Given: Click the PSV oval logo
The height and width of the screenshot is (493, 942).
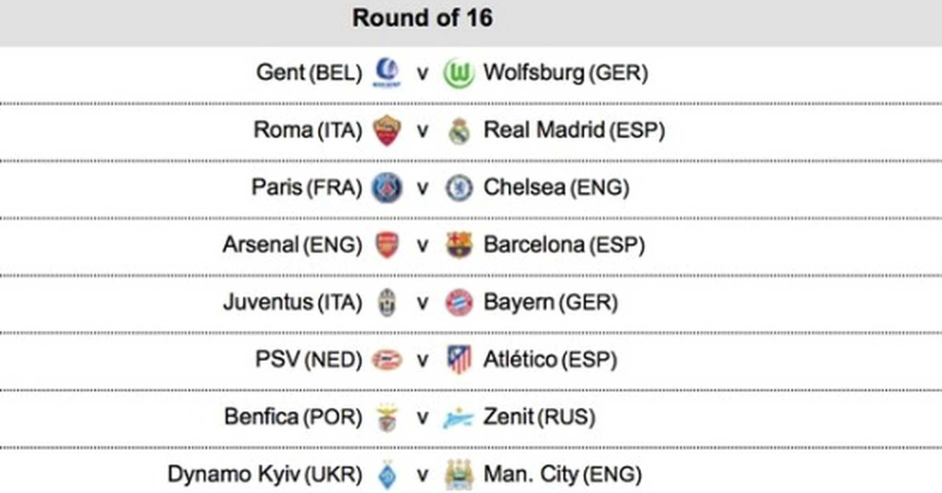Looking at the screenshot, I should tap(387, 360).
